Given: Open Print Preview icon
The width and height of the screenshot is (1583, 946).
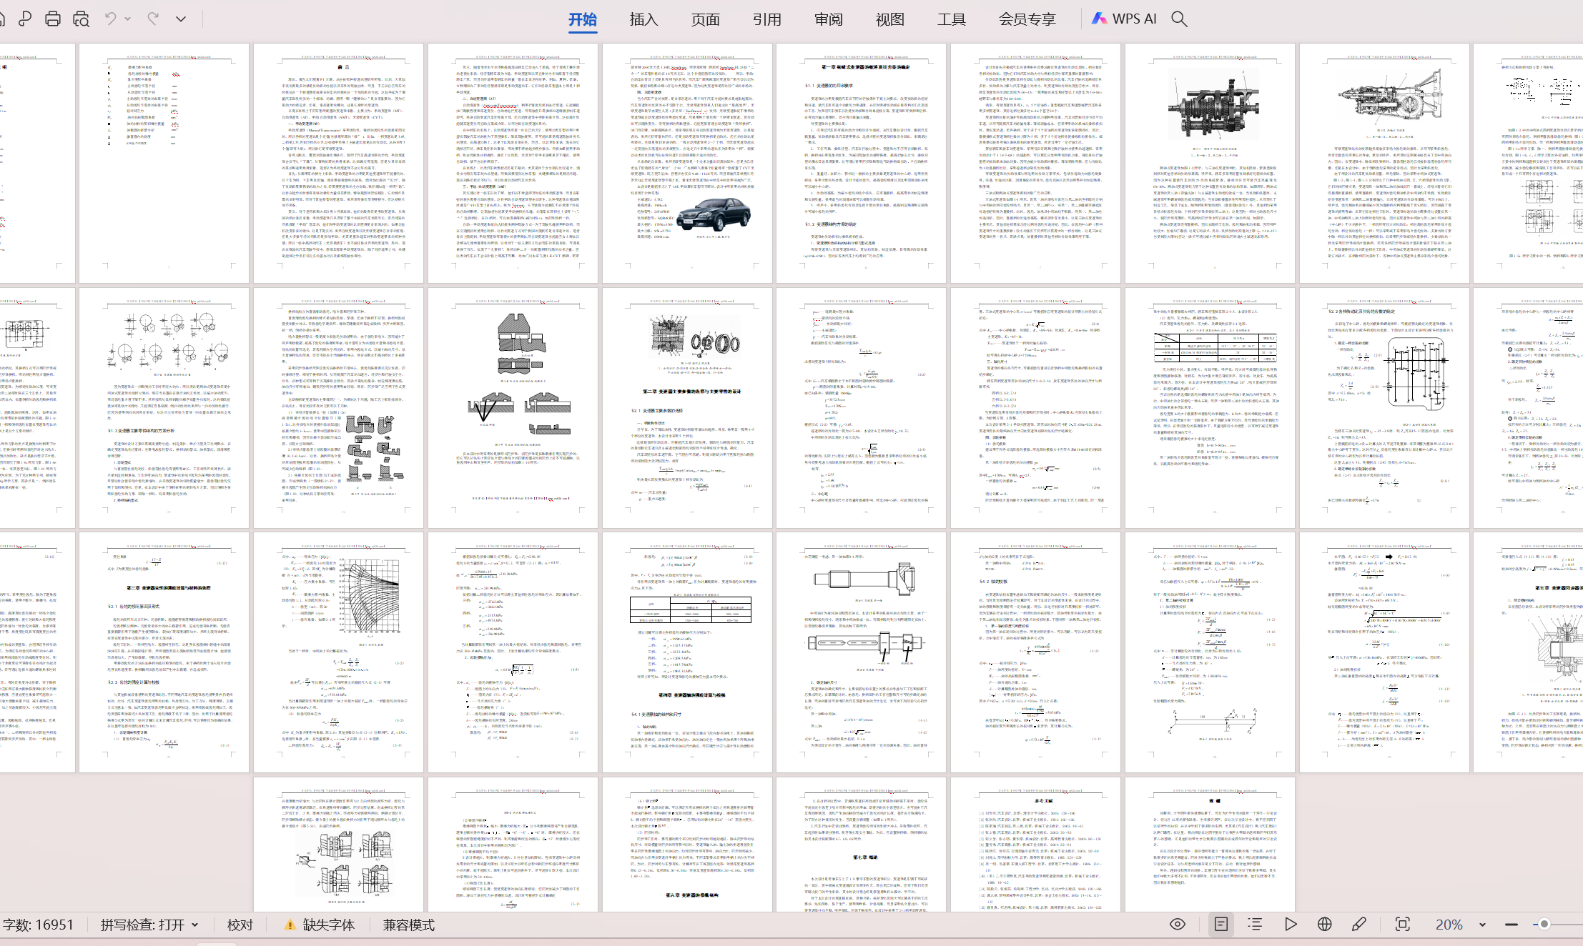Looking at the screenshot, I should [82, 19].
